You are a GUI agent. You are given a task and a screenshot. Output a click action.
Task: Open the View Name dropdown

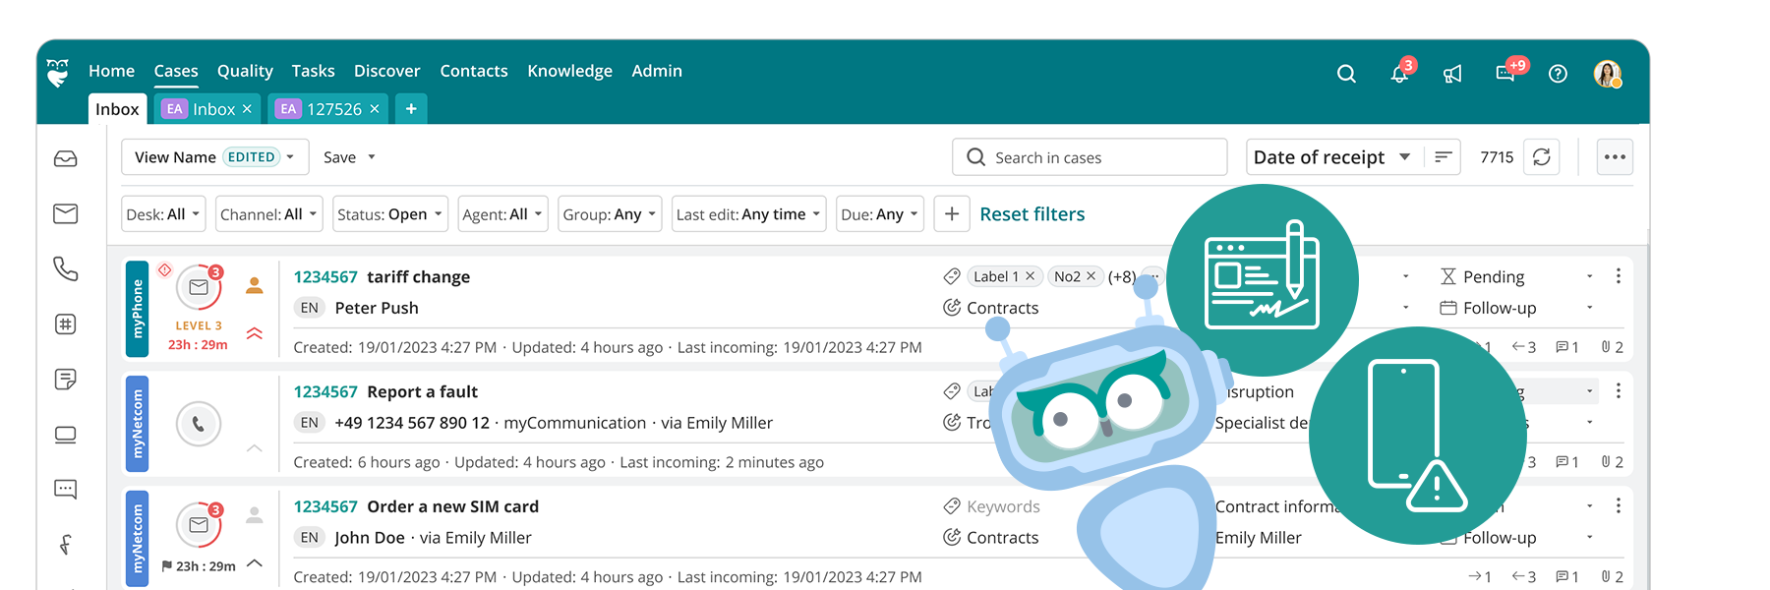[214, 157]
